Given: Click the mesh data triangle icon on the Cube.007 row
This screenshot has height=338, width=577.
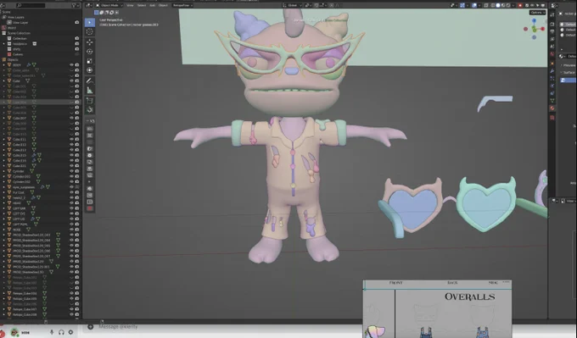Looking at the screenshot, I should (x=34, y=118).
